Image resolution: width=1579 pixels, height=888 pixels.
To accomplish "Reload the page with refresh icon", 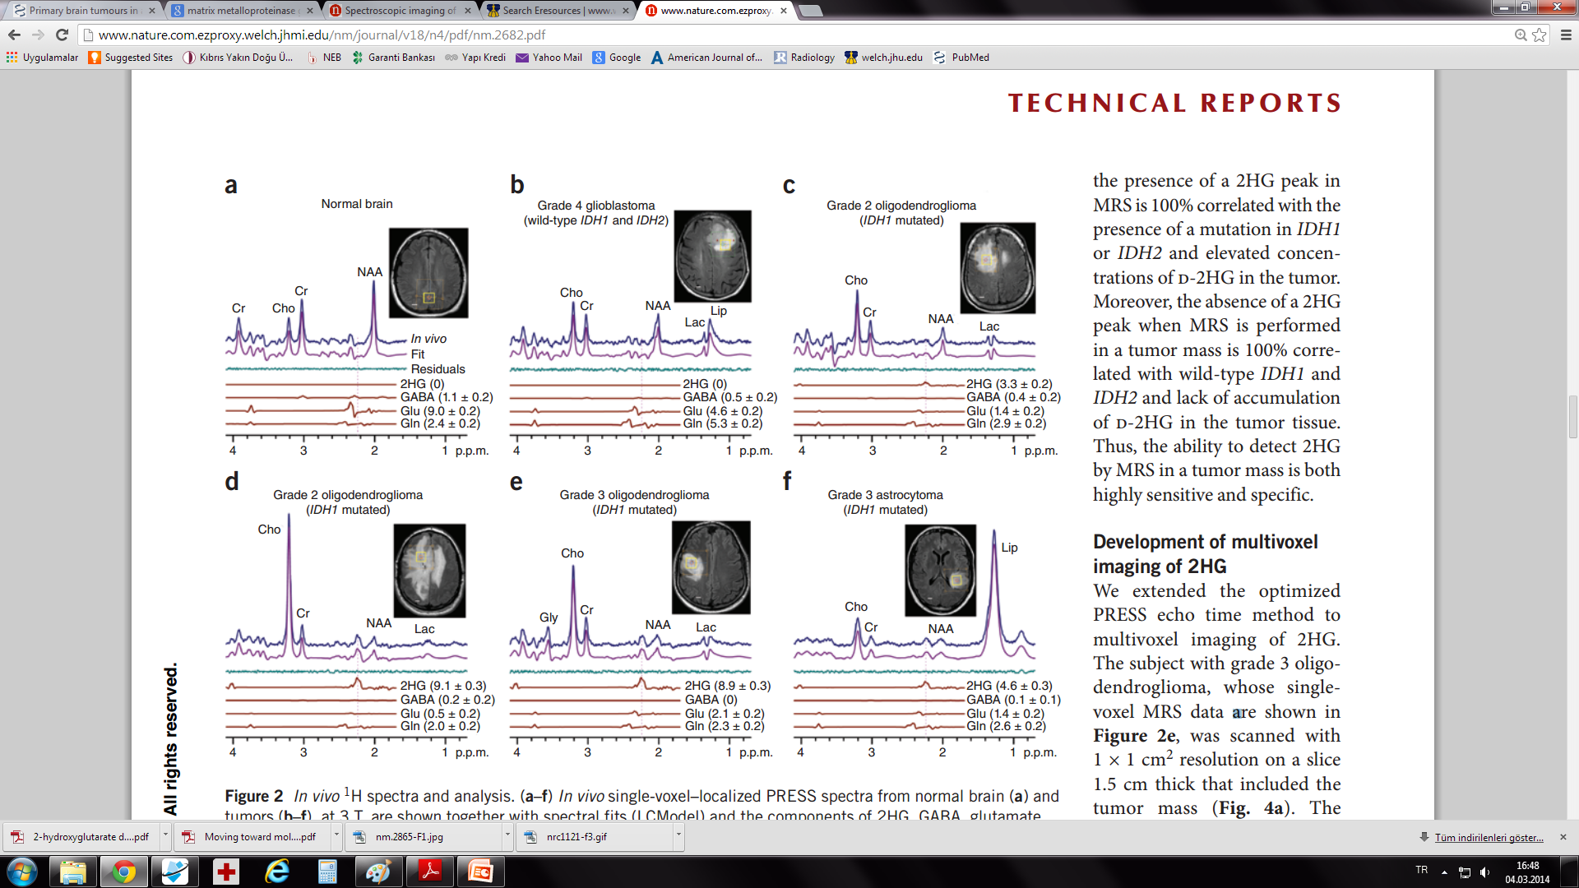I will coord(62,35).
